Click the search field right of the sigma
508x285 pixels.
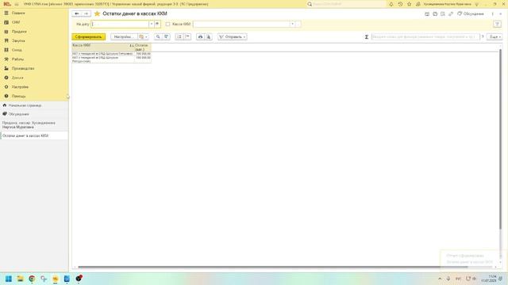425,37
